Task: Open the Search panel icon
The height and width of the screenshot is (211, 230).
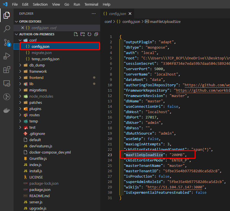Action: pos(7,29)
